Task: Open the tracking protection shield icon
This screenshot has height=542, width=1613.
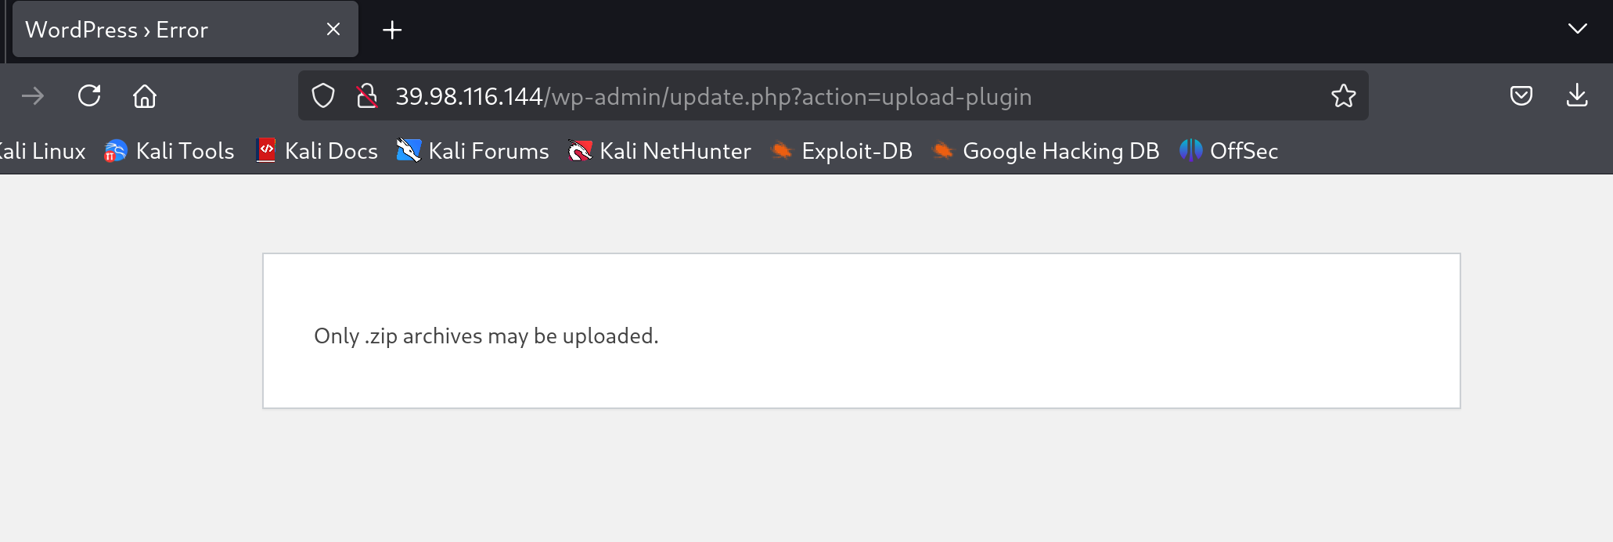Action: (x=323, y=96)
